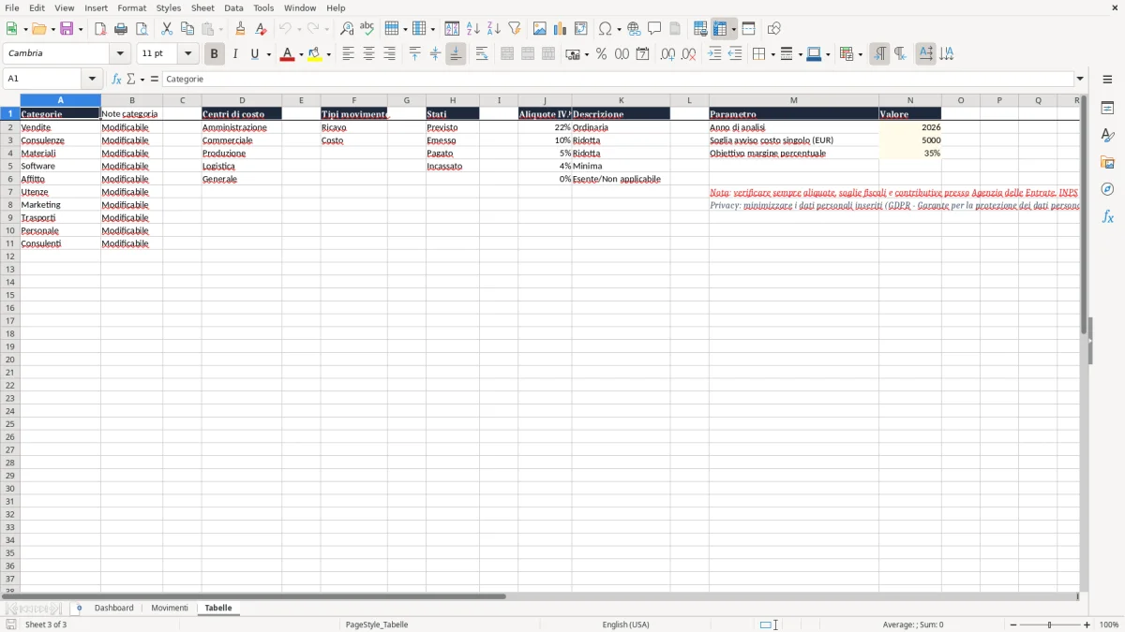Open sidebar Gallery panel
The width and height of the screenshot is (1125, 632).
(x=1107, y=162)
